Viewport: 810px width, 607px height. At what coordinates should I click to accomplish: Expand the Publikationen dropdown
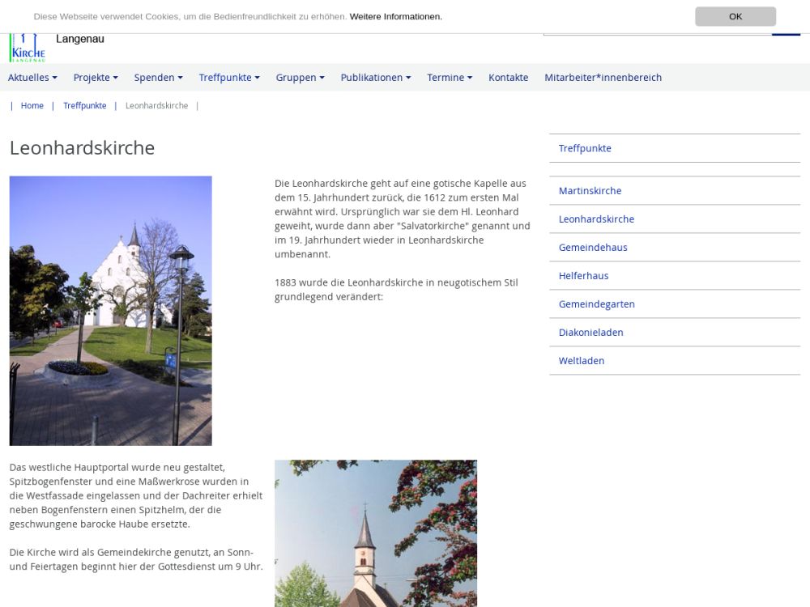[375, 78]
